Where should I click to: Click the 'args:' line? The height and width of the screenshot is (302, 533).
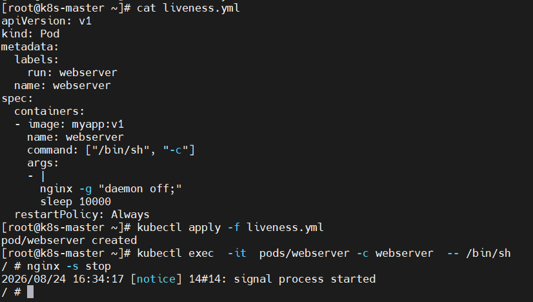click(x=43, y=163)
